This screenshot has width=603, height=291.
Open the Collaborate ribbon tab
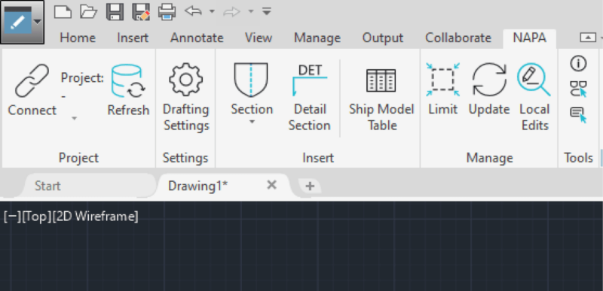(x=458, y=38)
